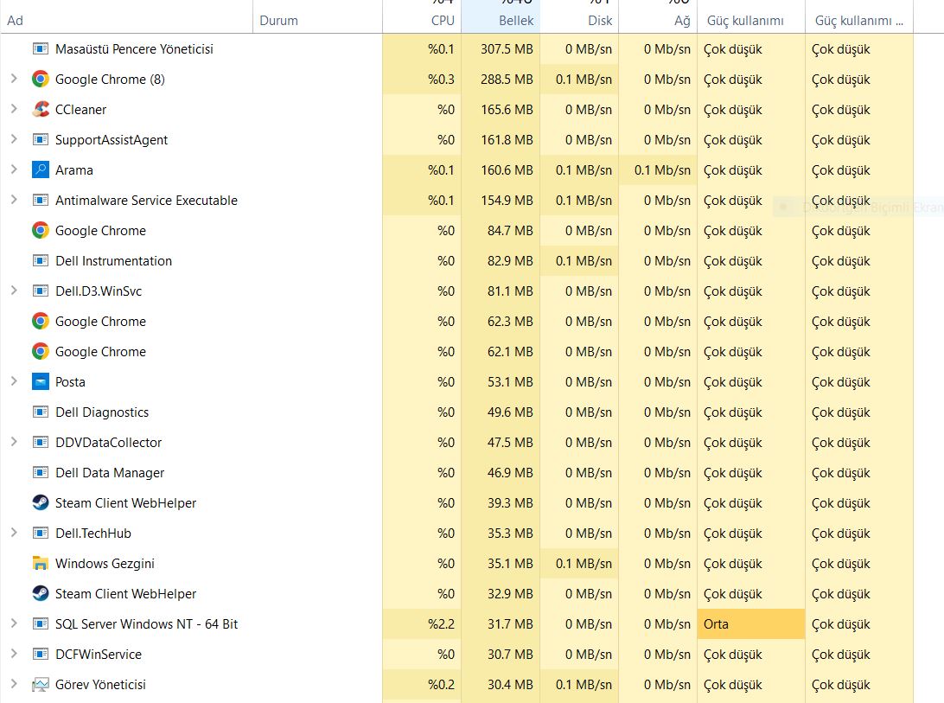944x703 pixels.
Task: Sort by Ad name column header
Action: [x=15, y=20]
